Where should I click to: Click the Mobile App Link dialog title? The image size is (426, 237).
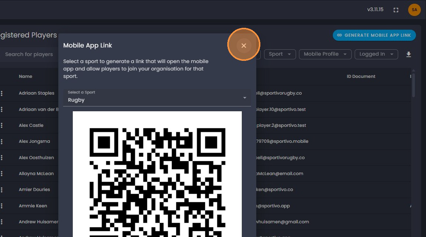coord(88,45)
